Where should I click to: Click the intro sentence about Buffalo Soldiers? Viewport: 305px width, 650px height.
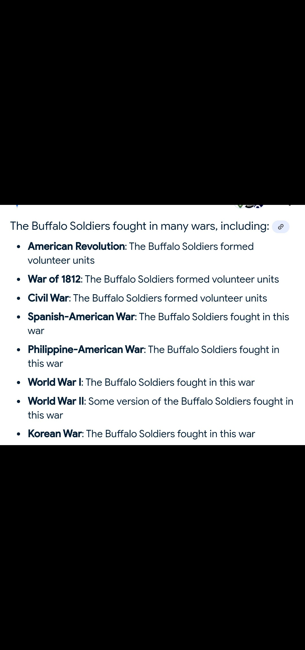(x=140, y=226)
